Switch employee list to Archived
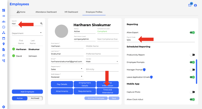Screen dimensions: 202x109 [x=35, y=98]
